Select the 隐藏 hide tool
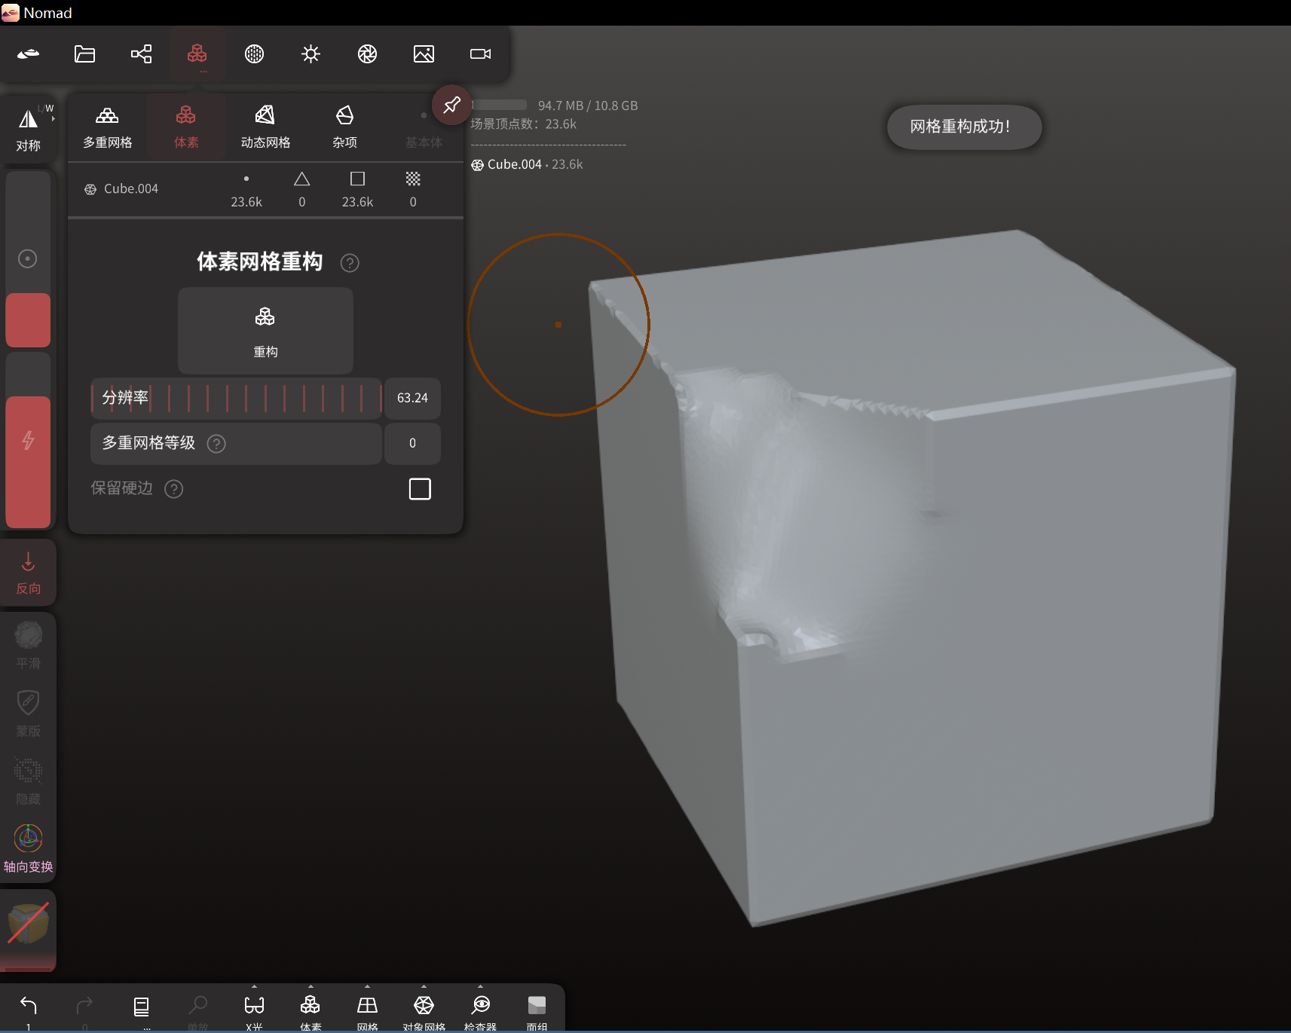Image resolution: width=1291 pixels, height=1033 pixels. coord(28,781)
